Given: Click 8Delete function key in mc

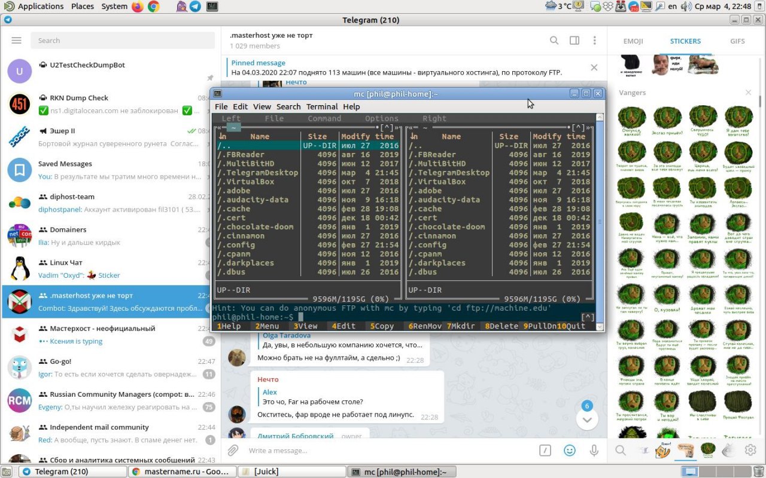Looking at the screenshot, I should point(501,326).
